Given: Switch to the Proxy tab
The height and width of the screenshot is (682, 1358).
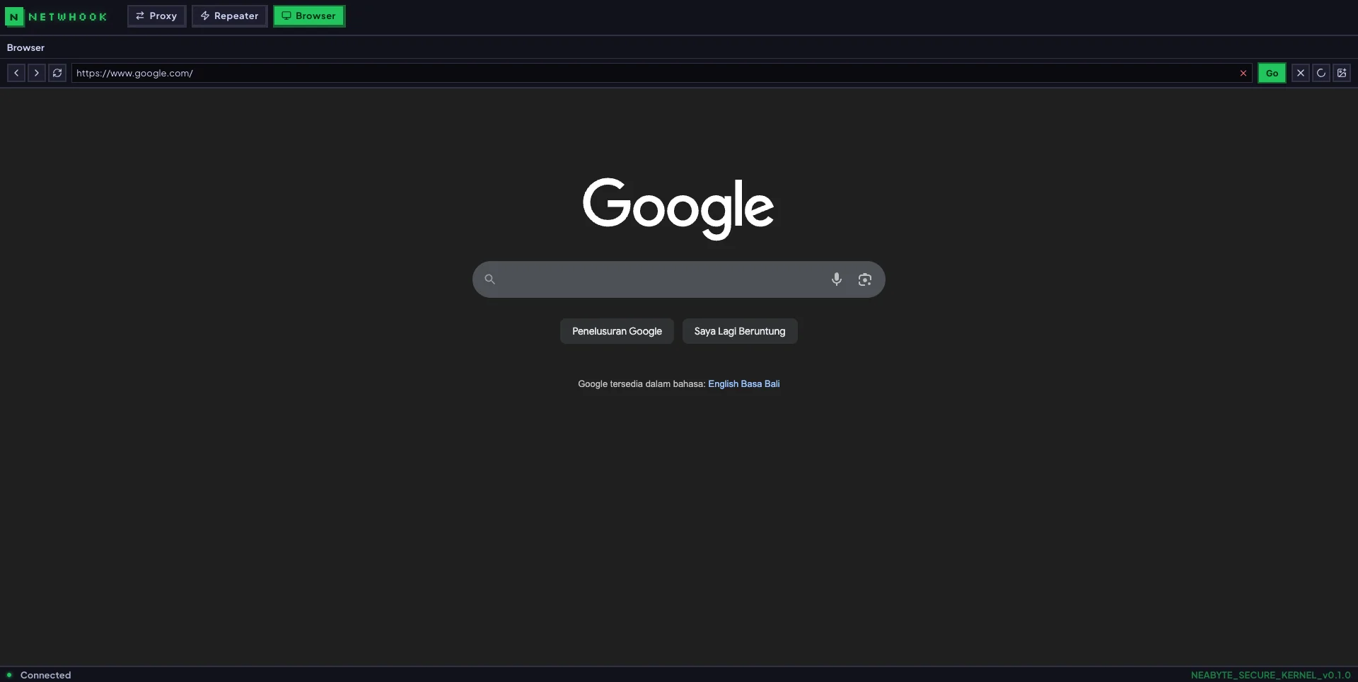Looking at the screenshot, I should (156, 16).
